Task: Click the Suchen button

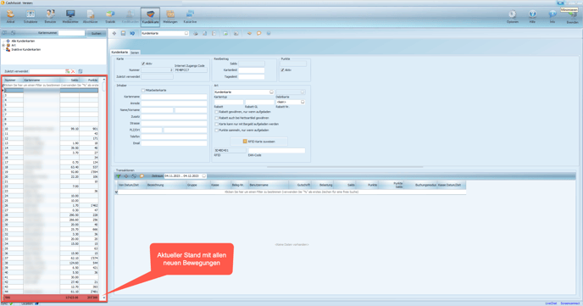Action: 97,33
